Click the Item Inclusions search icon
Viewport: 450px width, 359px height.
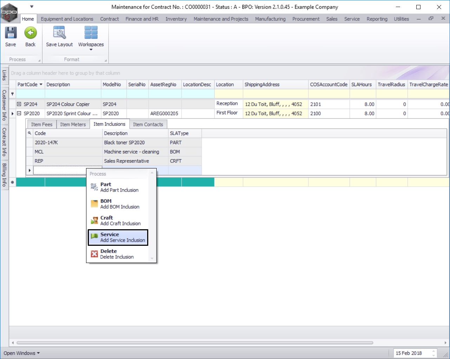pyautogui.click(x=30, y=133)
